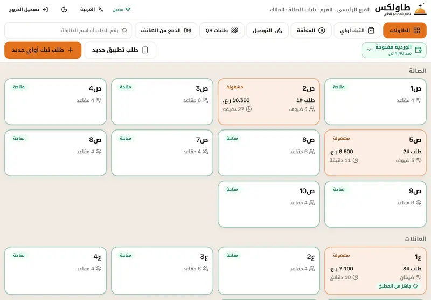Select table ص7 card
This screenshot has width=431, height=300.
click(162, 153)
